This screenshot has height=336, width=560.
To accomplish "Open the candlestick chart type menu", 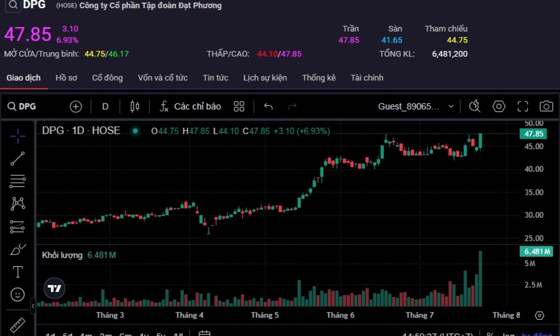I will 135,107.
